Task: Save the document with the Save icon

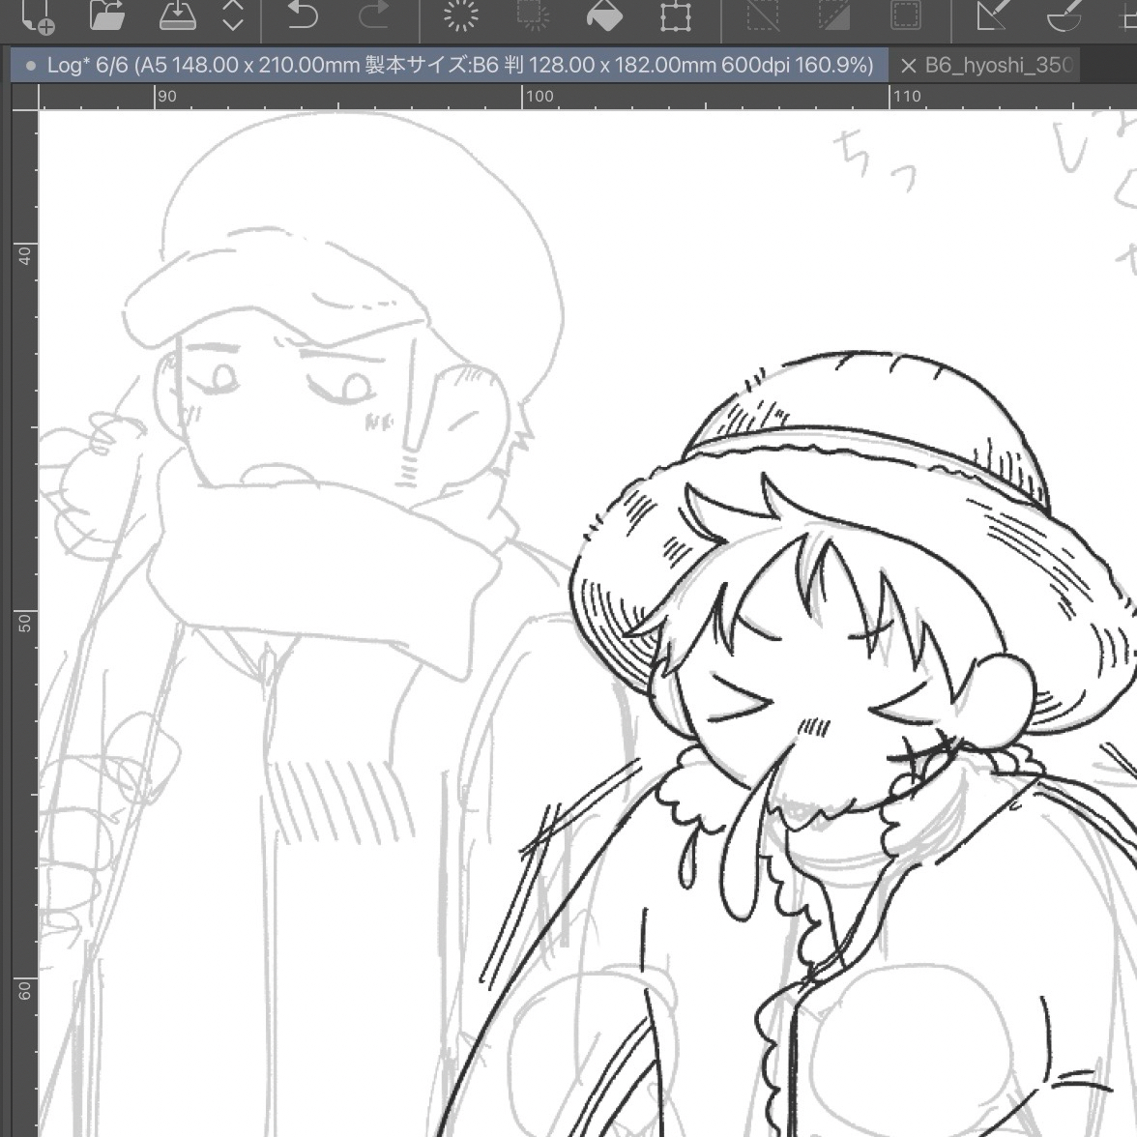Action: coord(177,15)
